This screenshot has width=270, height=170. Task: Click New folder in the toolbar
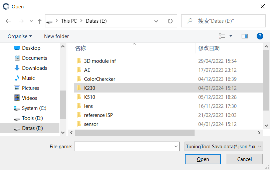tap(56, 36)
